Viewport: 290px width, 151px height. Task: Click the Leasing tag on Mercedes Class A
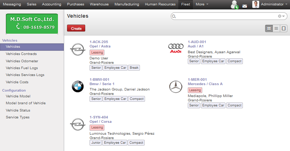click(195, 90)
